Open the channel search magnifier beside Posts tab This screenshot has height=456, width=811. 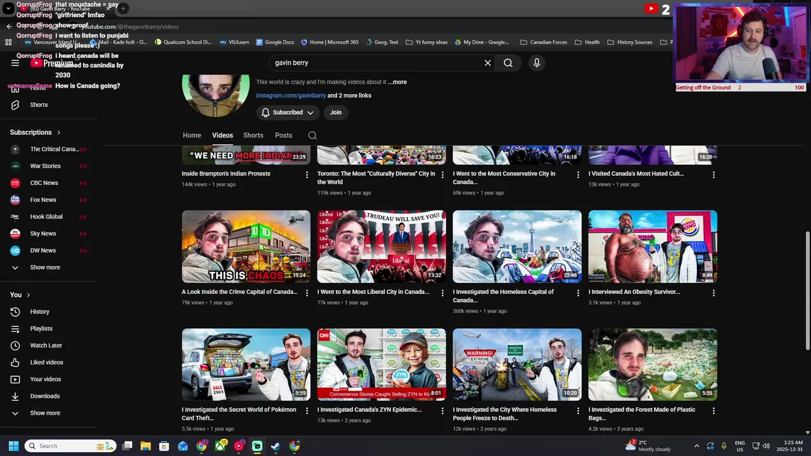click(x=312, y=136)
